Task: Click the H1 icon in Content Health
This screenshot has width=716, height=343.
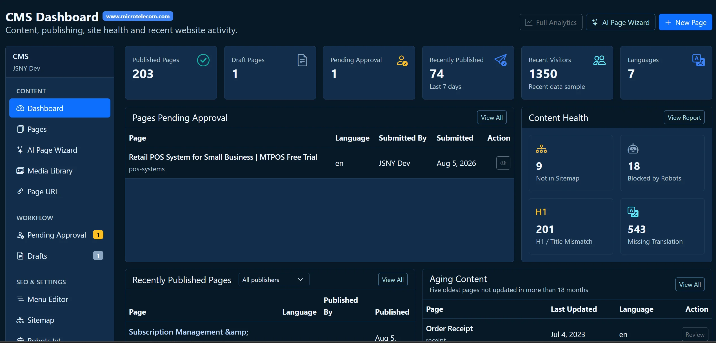Action: pos(541,212)
